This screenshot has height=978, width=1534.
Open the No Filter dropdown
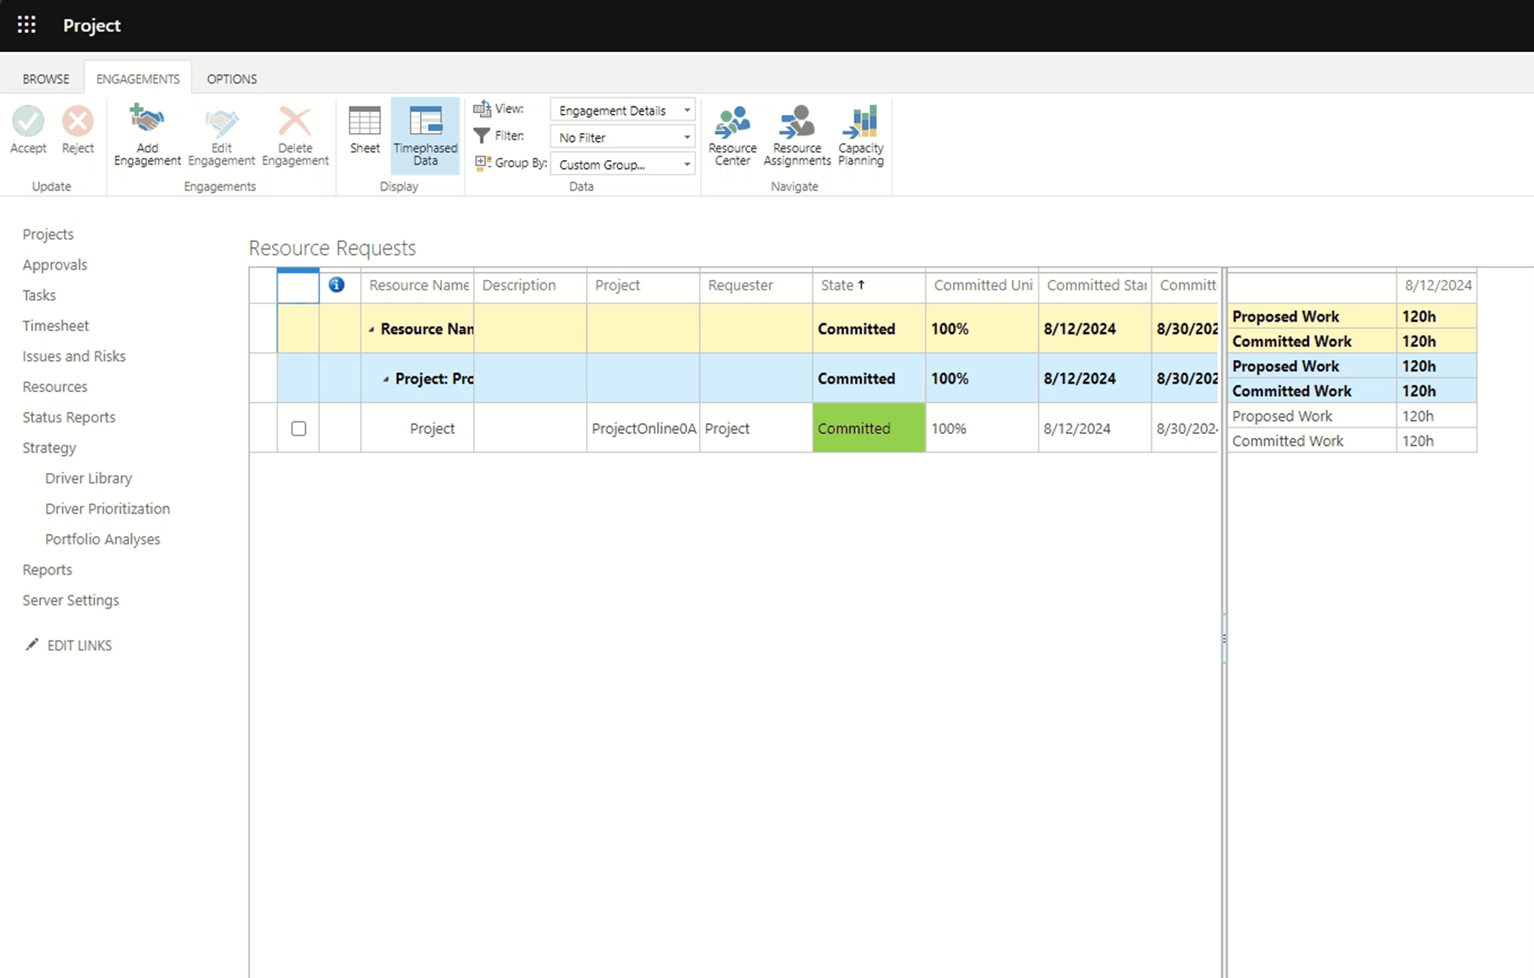623,137
